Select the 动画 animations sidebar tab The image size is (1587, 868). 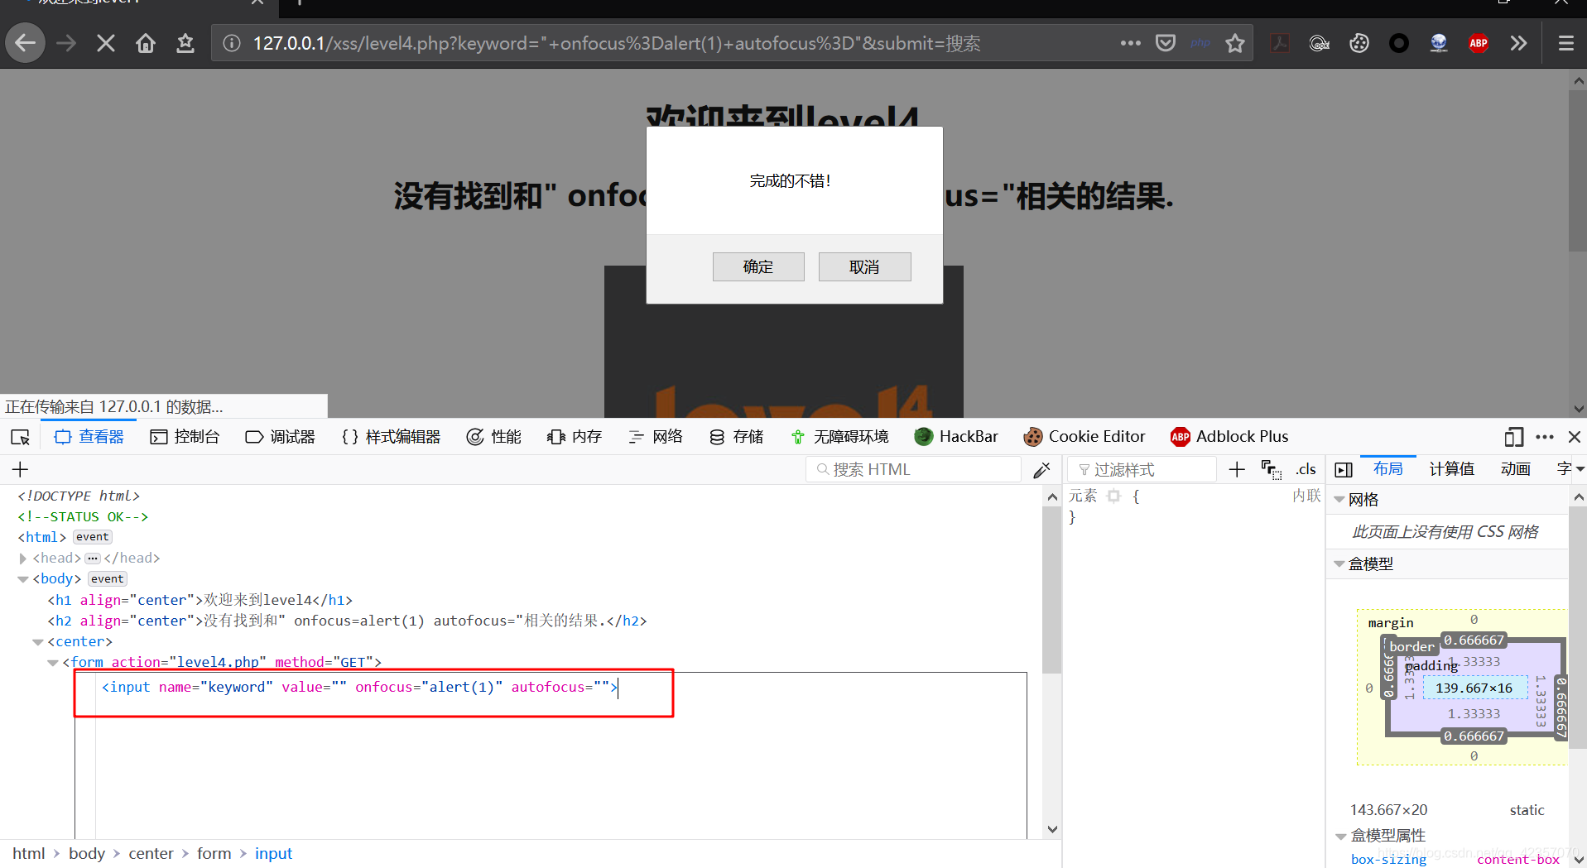pos(1516,469)
